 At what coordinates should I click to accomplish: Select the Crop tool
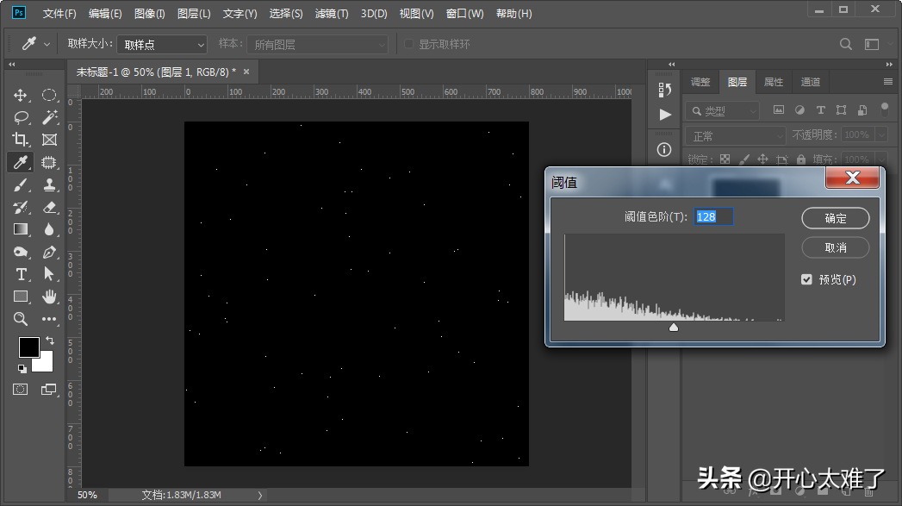click(20, 140)
